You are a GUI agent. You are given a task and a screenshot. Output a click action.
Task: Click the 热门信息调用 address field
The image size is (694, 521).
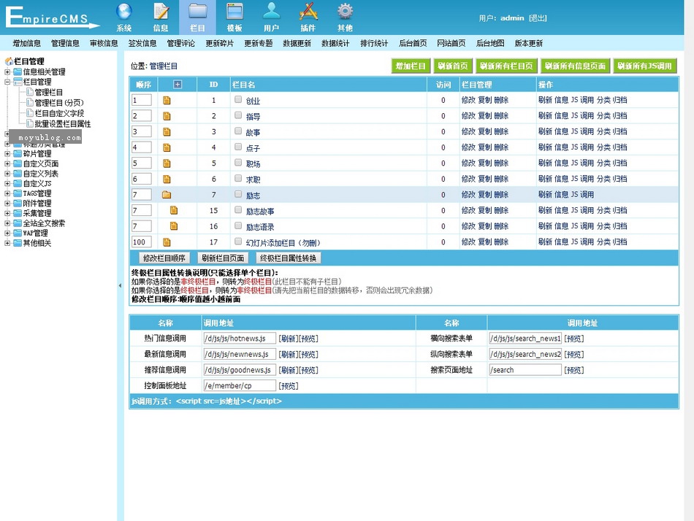240,339
